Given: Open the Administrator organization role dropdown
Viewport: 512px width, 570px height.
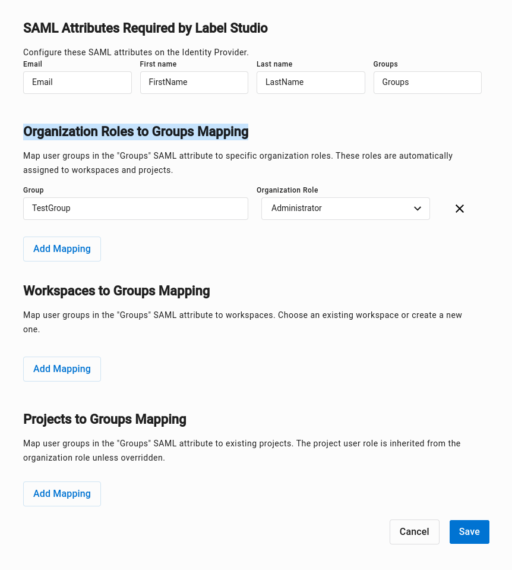Looking at the screenshot, I should pos(345,209).
